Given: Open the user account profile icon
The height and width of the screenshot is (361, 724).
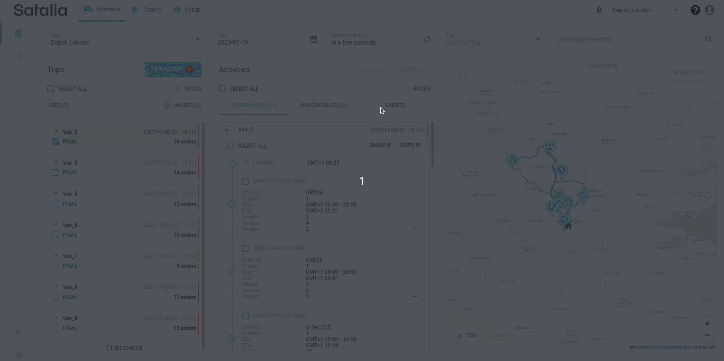Looking at the screenshot, I should point(709,10).
